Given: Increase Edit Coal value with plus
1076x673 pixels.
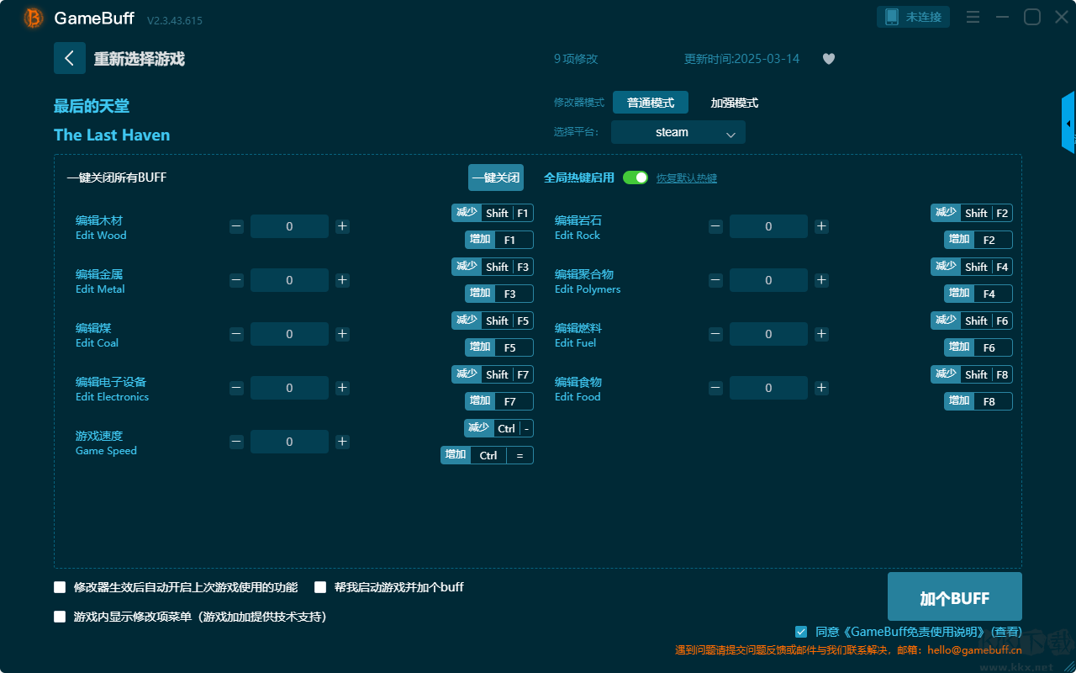Looking at the screenshot, I should pos(342,334).
